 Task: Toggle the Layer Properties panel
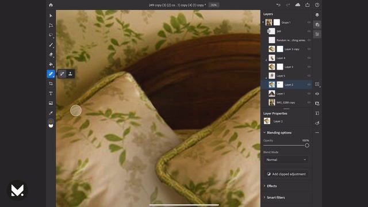(317, 34)
